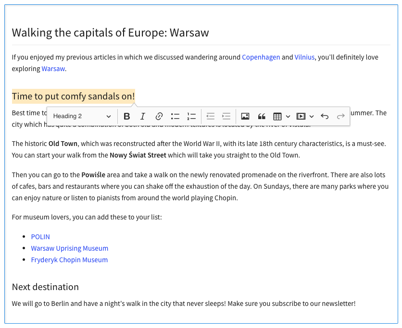
Task: Insert an image using the toolbar
Action: tap(245, 116)
